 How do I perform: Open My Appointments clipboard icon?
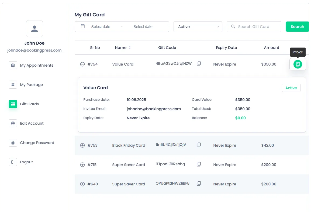coord(13,65)
